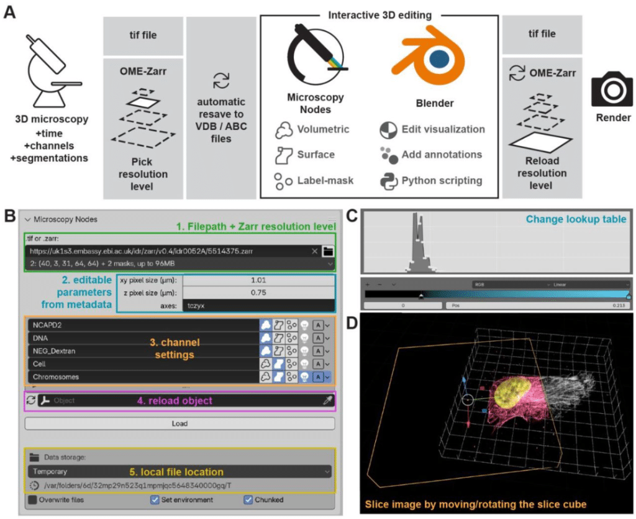Uncheck the Set environment checkbox
Viewport: 636px width, 519px height.
[x=155, y=500]
